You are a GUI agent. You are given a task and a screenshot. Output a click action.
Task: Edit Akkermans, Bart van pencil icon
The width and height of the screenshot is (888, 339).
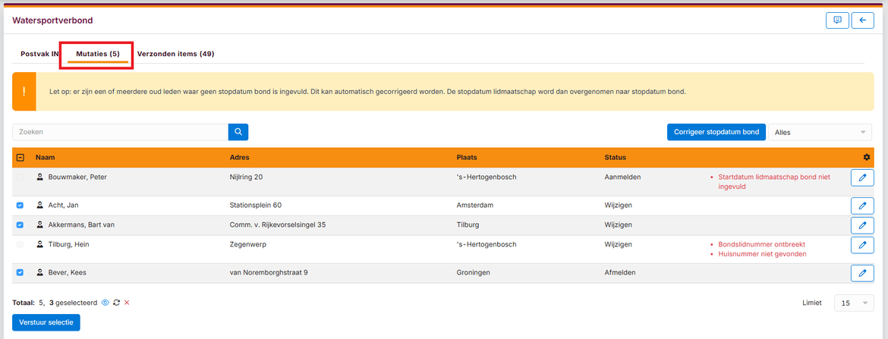[x=862, y=225]
